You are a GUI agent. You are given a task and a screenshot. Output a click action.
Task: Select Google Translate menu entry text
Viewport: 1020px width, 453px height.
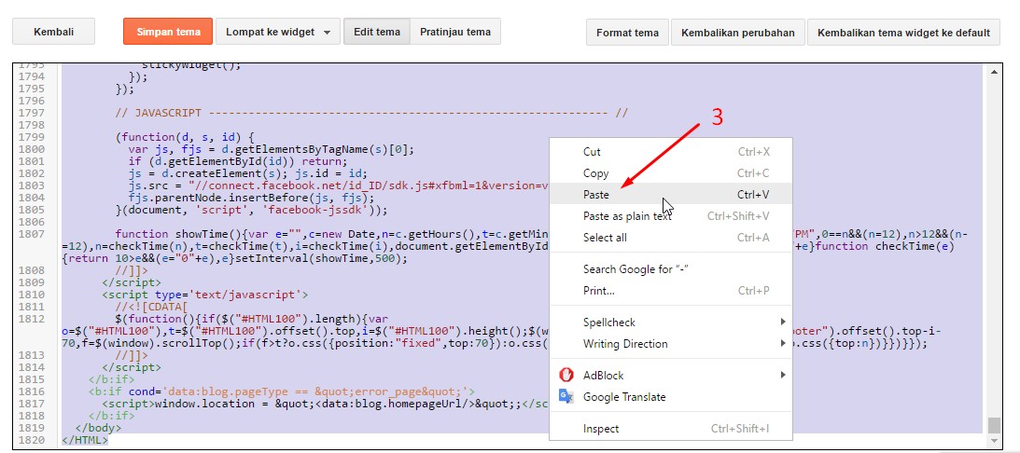623,397
